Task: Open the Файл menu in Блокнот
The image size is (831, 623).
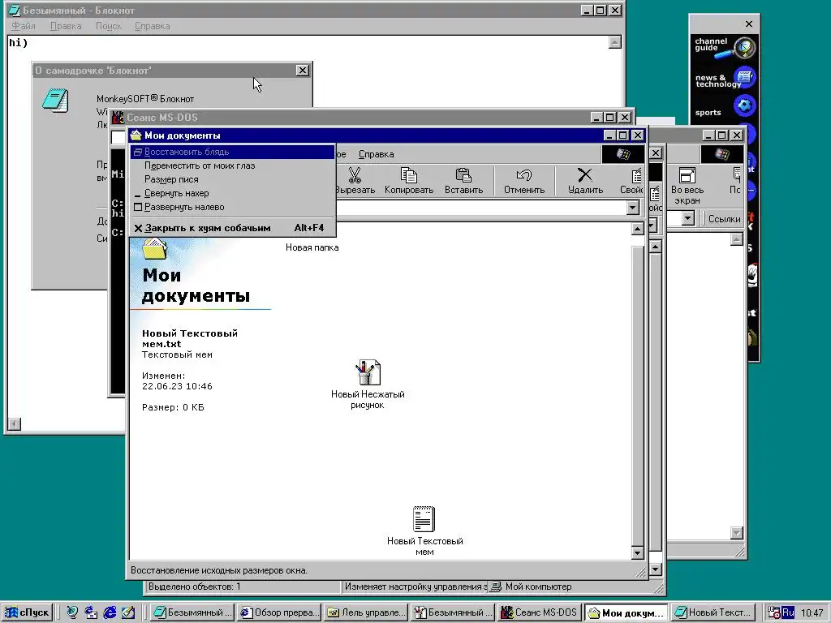Action: coord(24,26)
